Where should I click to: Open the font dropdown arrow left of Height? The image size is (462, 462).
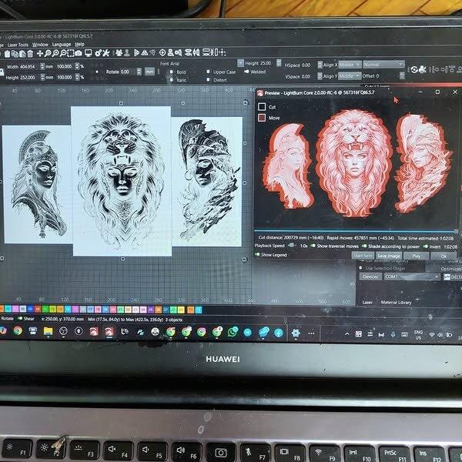tap(241, 63)
